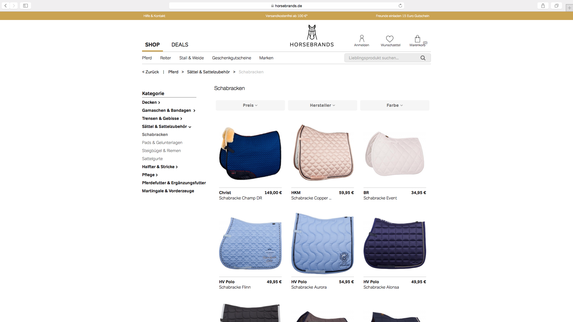Open the Safari share icon
Viewport: 573px width, 322px height.
(543, 6)
